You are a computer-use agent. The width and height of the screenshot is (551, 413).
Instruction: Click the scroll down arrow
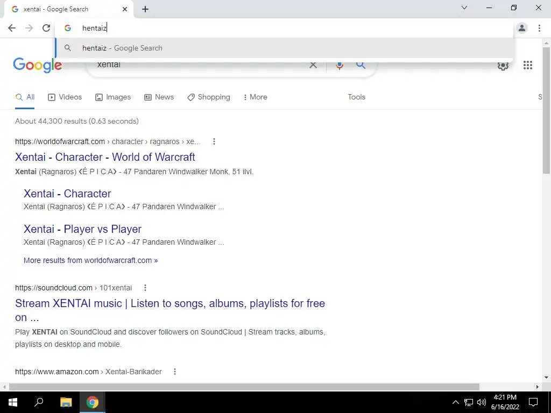[x=546, y=378]
